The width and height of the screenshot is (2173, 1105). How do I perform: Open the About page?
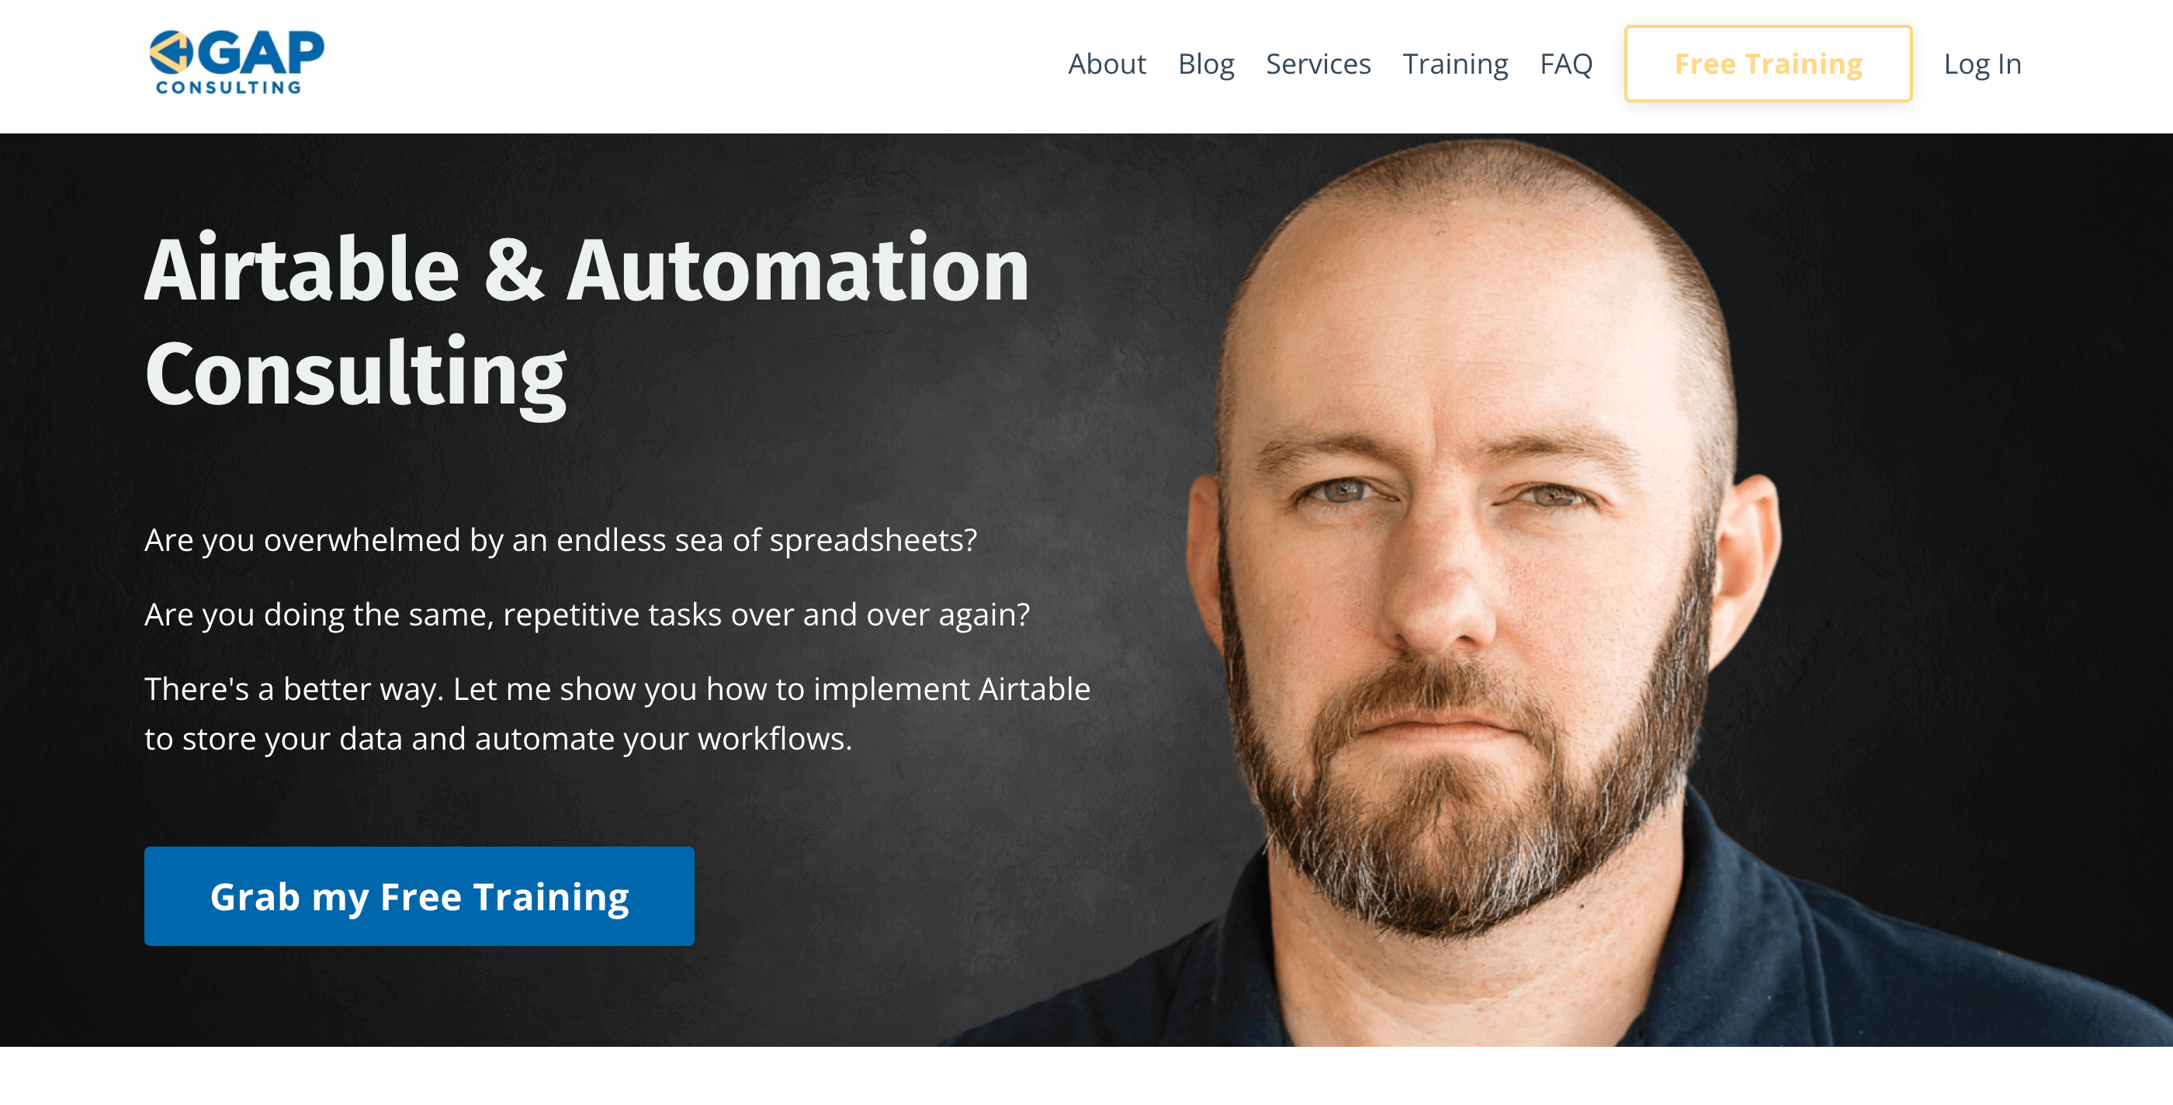point(1107,64)
